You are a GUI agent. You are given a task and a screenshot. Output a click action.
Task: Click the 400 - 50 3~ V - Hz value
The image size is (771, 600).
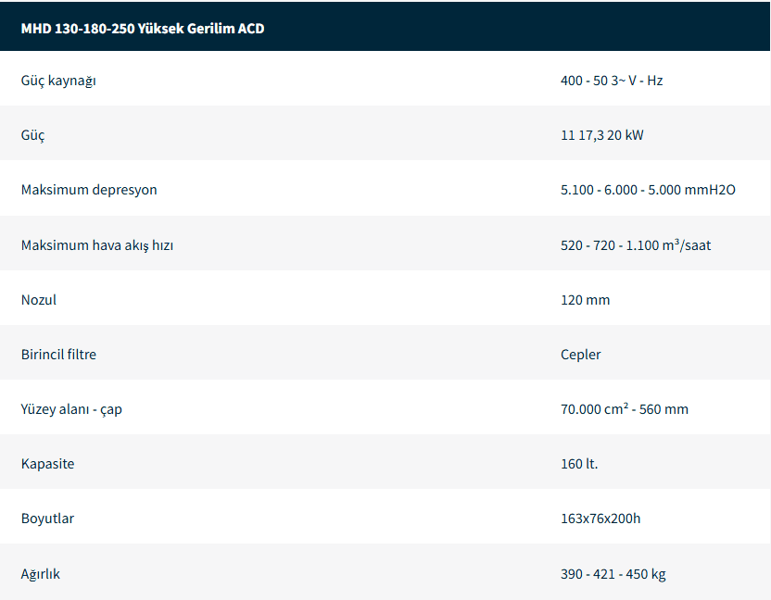click(612, 81)
